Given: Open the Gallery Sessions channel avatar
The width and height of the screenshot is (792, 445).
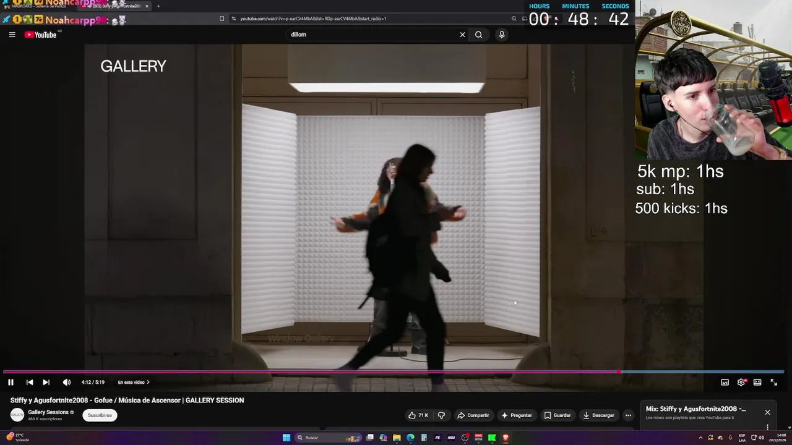Looking at the screenshot, I should [x=17, y=415].
